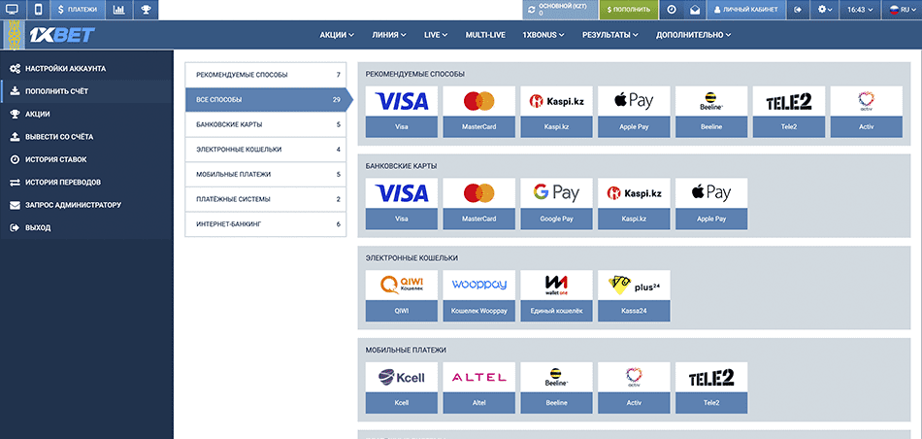The width and height of the screenshot is (922, 439).
Task: Choose Kaspi.kz under Банковские карты
Action: coord(634,204)
